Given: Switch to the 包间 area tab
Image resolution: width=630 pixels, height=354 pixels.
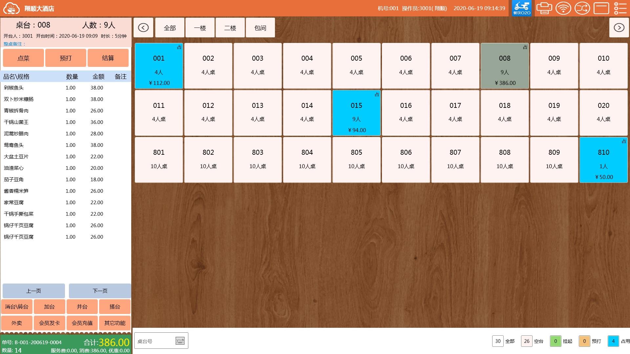Looking at the screenshot, I should coord(260,28).
